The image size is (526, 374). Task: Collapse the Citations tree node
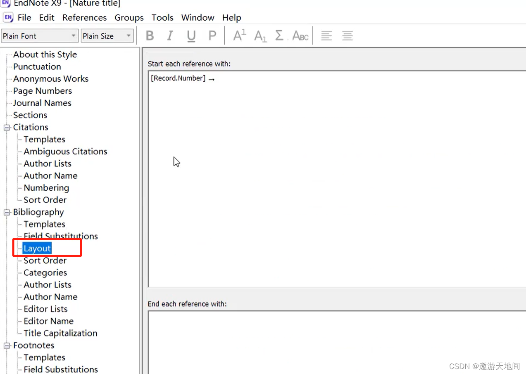[x=7, y=128]
